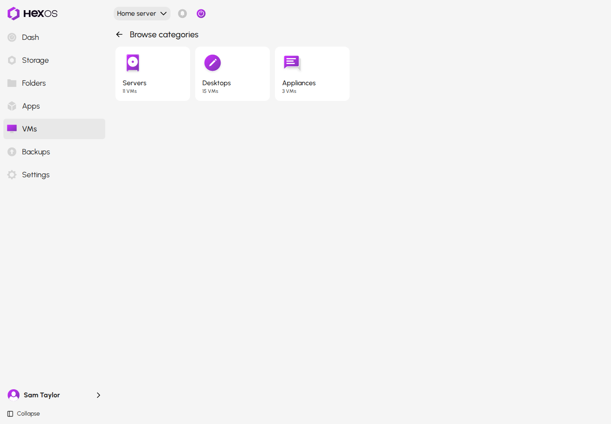
Task: Click the "11 VMs" count text
Action: [x=130, y=91]
